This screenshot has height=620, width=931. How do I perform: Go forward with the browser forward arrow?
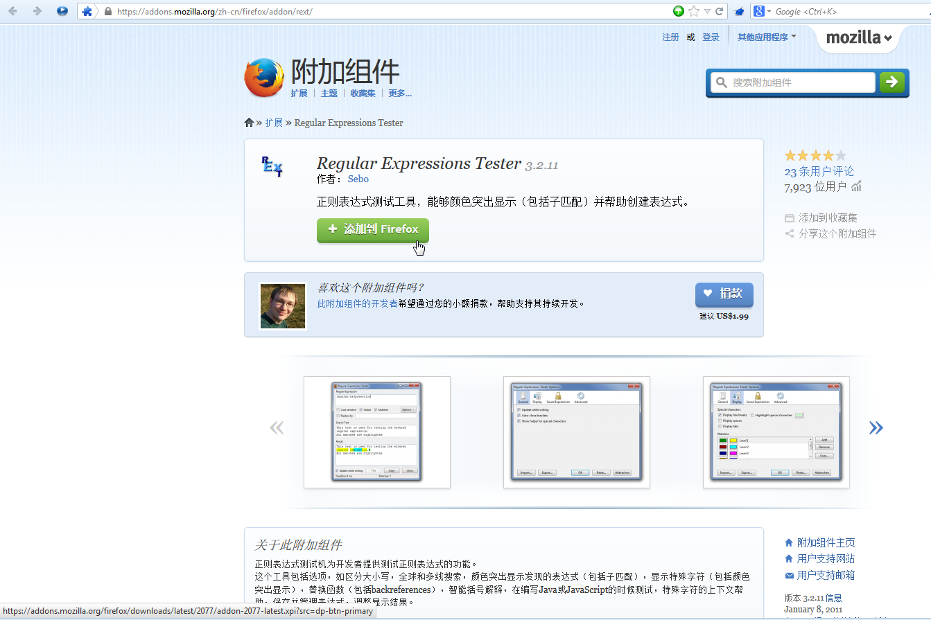pos(37,11)
